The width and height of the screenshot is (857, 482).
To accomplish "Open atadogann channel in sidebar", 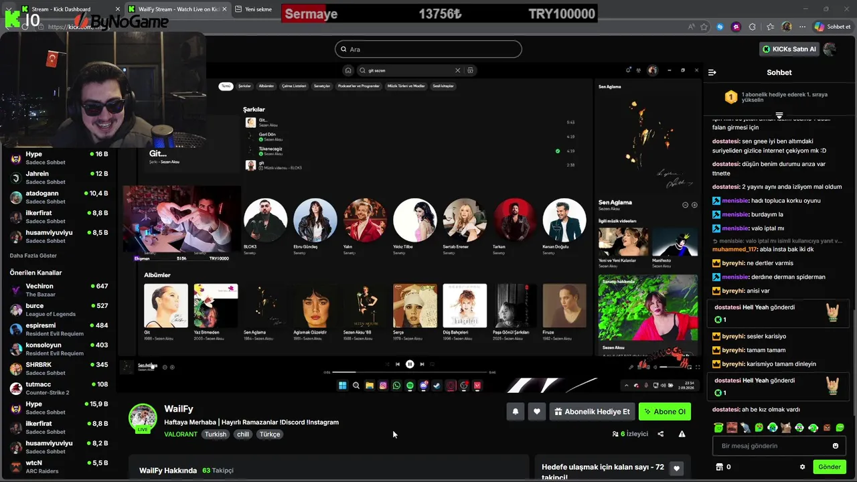I will pyautogui.click(x=59, y=197).
